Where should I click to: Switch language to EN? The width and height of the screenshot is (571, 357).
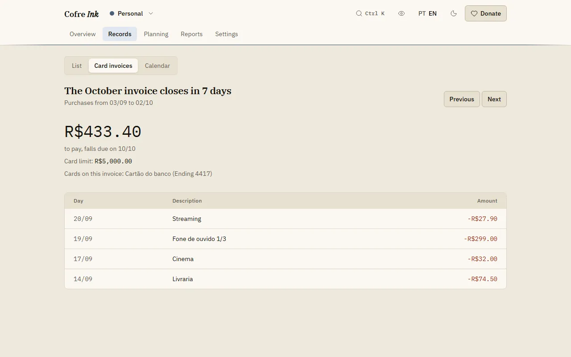(433, 13)
